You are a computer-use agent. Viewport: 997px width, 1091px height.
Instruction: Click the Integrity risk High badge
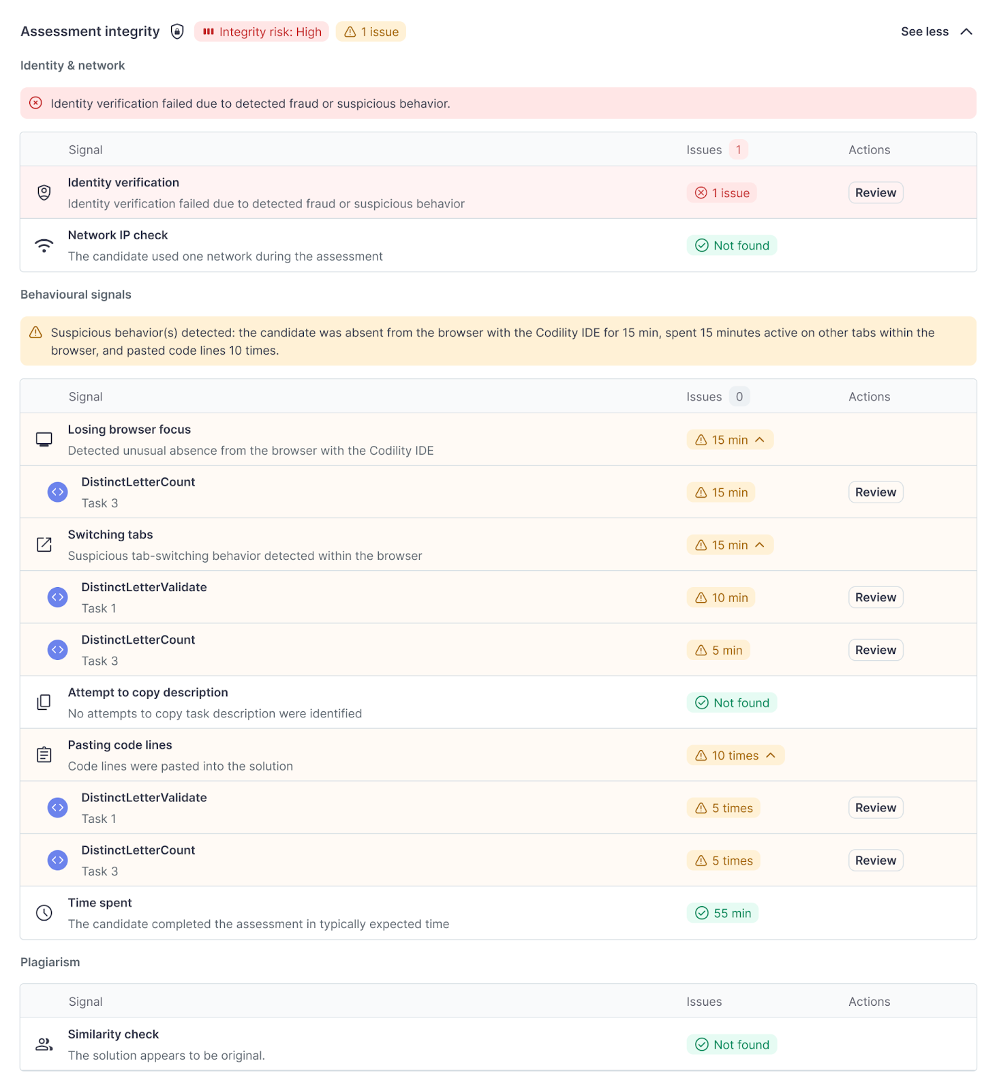pos(261,31)
